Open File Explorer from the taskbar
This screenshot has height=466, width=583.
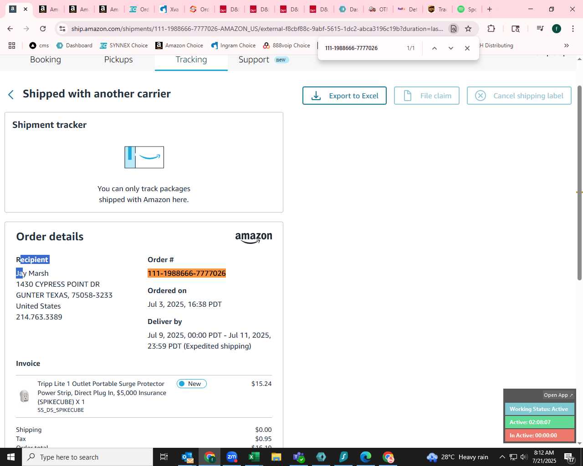click(x=276, y=457)
